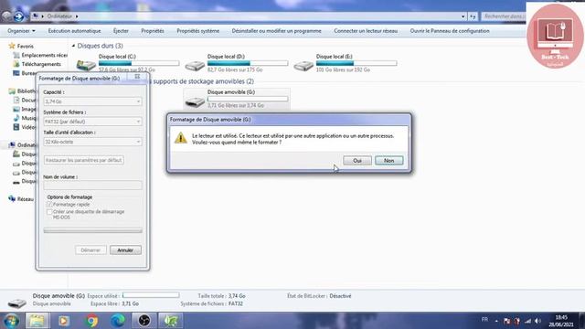585x329 pixels.
Task: Select Disque local (E:) drive icon
Action: coord(303,66)
